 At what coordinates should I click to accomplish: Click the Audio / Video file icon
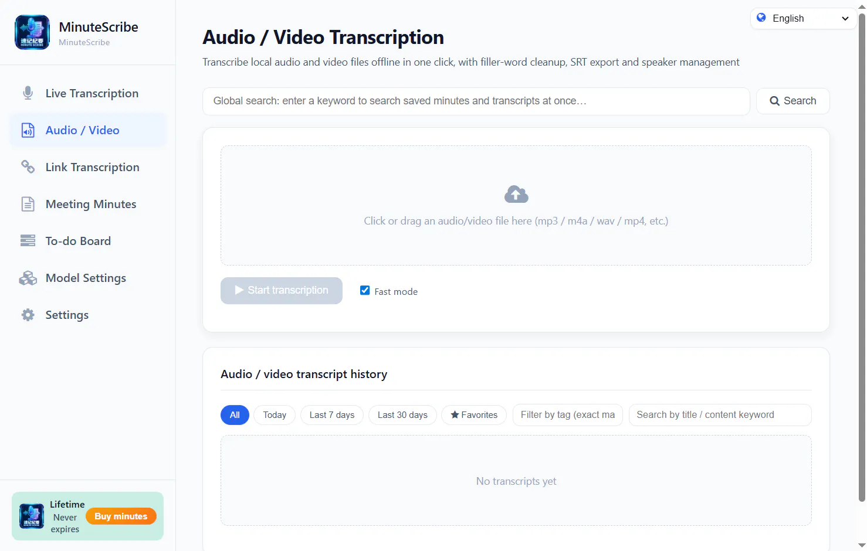tap(28, 130)
